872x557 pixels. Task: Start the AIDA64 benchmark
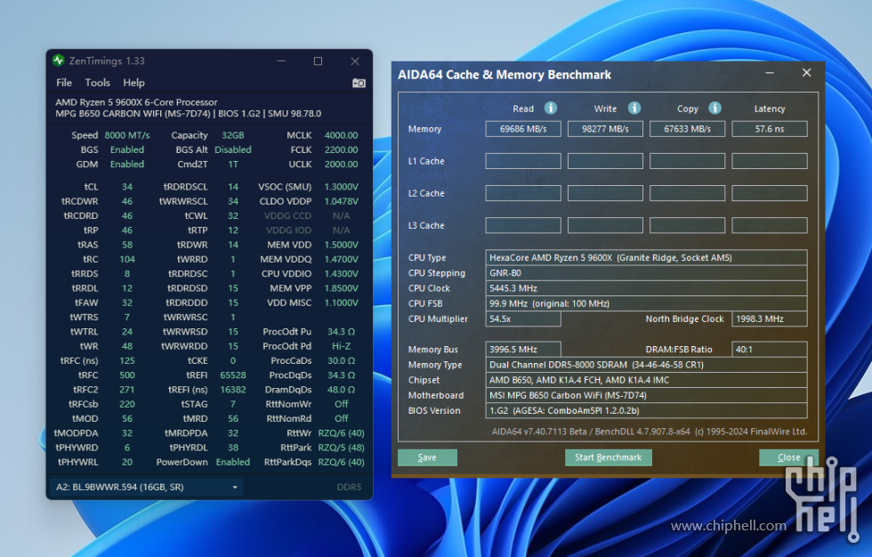coord(609,457)
